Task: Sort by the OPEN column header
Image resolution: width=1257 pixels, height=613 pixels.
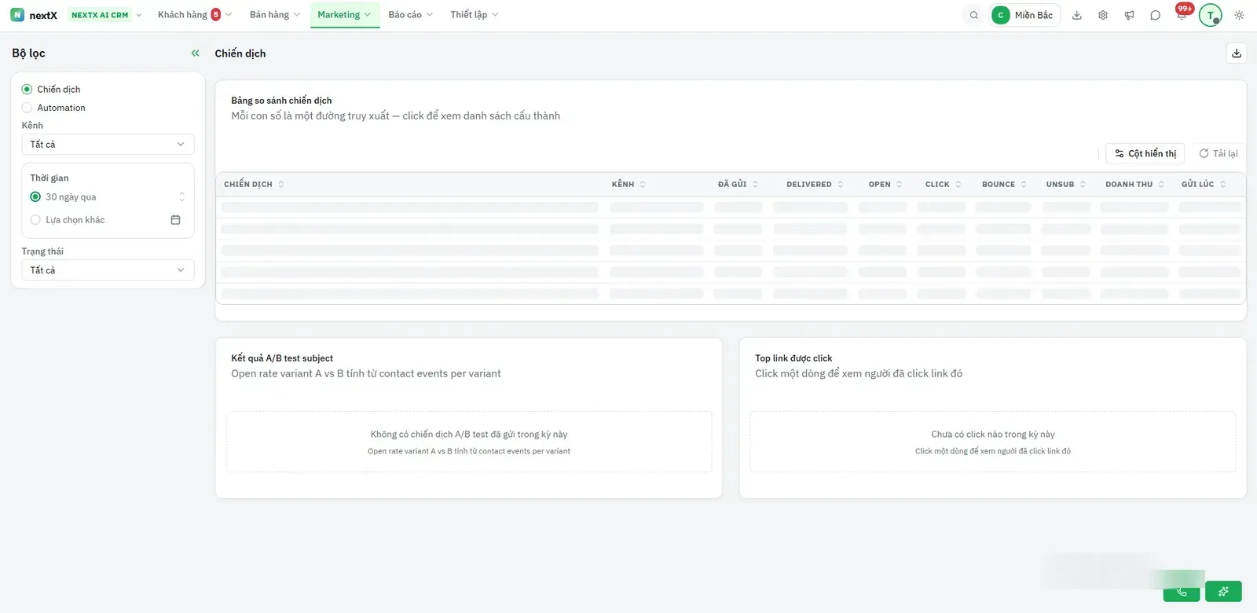Action: (x=885, y=185)
